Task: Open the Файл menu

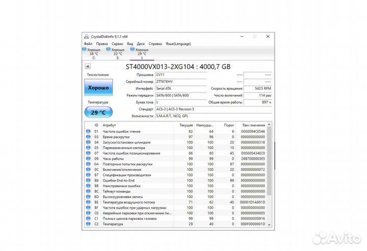Action: 88,44
